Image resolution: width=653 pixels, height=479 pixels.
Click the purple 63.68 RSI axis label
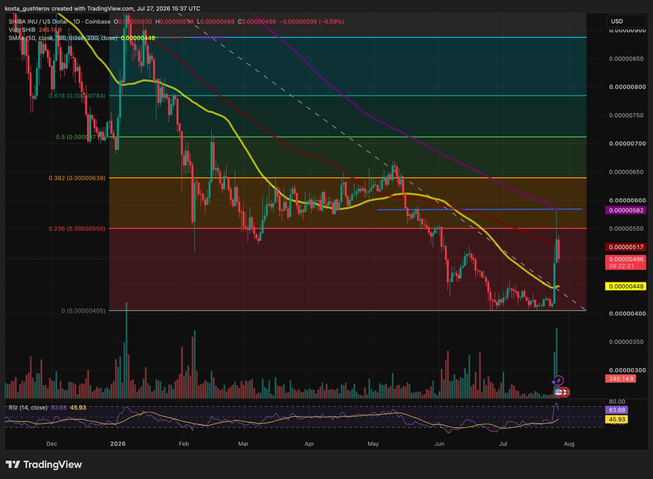tap(616, 410)
